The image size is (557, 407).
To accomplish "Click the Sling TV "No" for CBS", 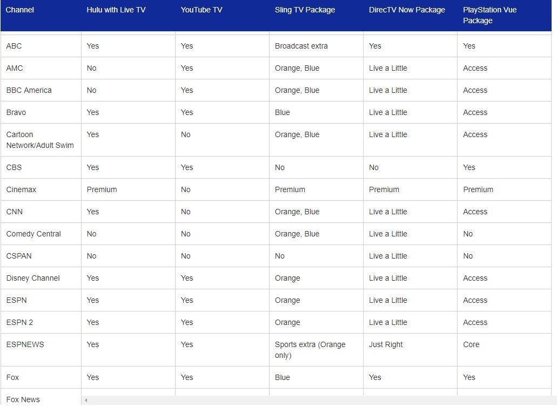I will coord(280,167).
